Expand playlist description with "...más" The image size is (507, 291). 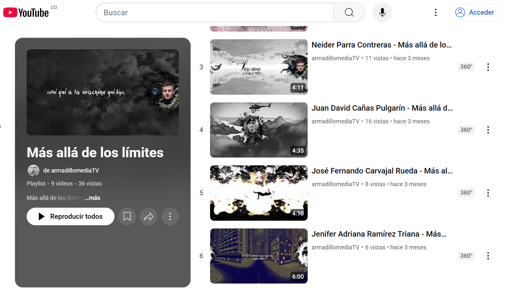click(x=93, y=198)
